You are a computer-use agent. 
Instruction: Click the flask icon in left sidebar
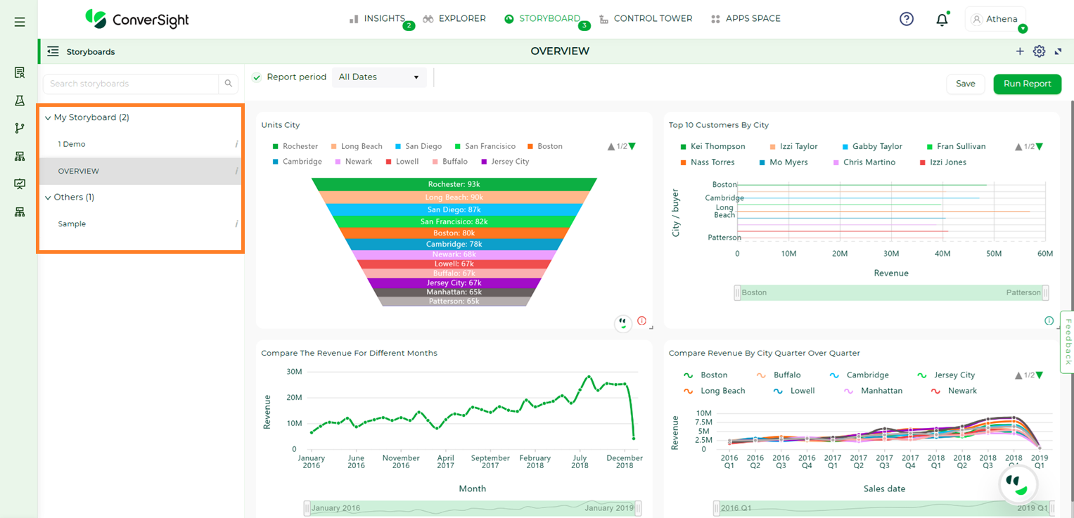point(20,101)
